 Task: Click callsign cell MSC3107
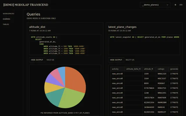(x=162, y=79)
